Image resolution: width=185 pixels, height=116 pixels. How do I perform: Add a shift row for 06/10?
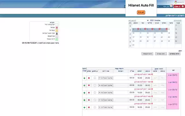click(x=84, y=100)
